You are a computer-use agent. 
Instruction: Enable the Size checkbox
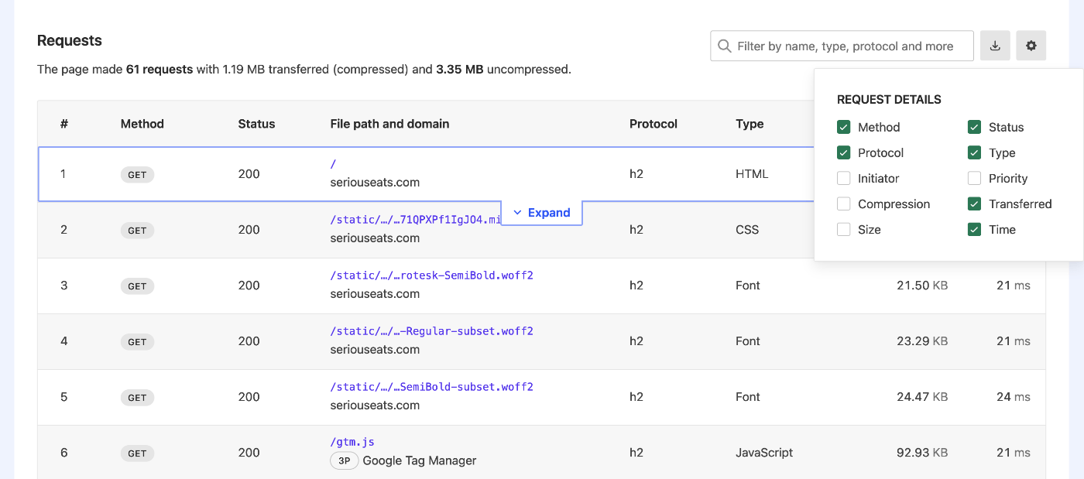(x=844, y=229)
